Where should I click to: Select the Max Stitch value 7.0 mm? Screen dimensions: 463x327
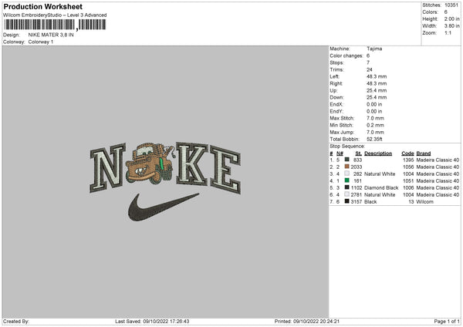tap(375, 118)
